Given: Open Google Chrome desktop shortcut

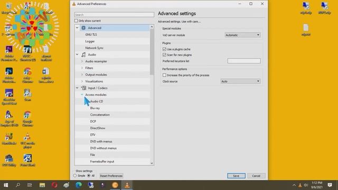Looking at the screenshot, I should coord(27,118).
